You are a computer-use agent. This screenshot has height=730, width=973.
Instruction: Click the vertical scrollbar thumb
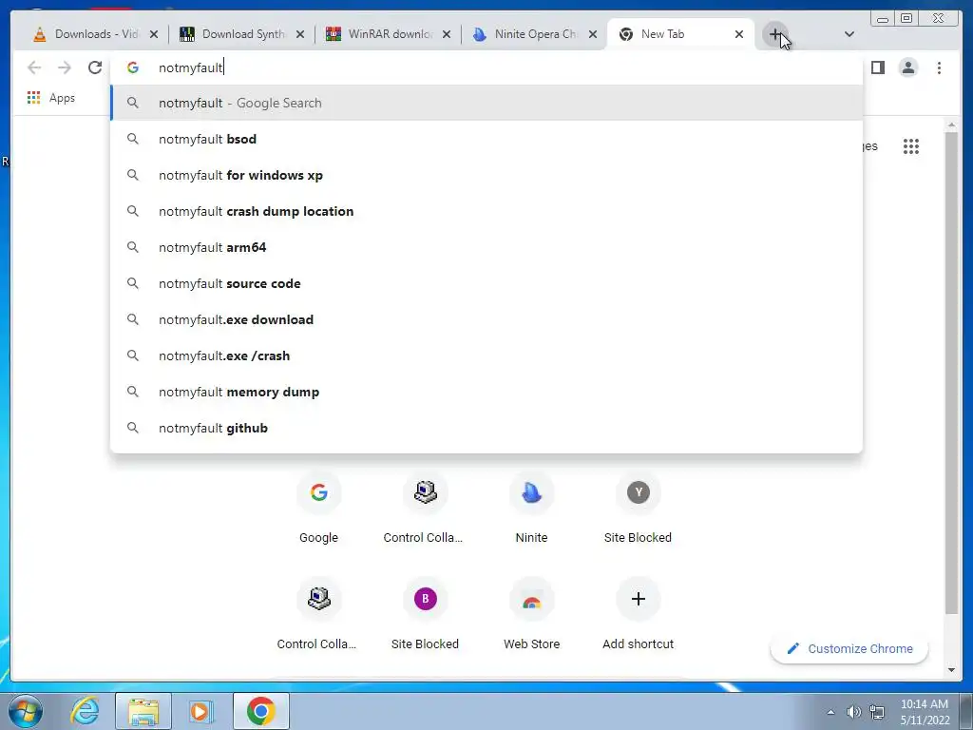coord(951,373)
